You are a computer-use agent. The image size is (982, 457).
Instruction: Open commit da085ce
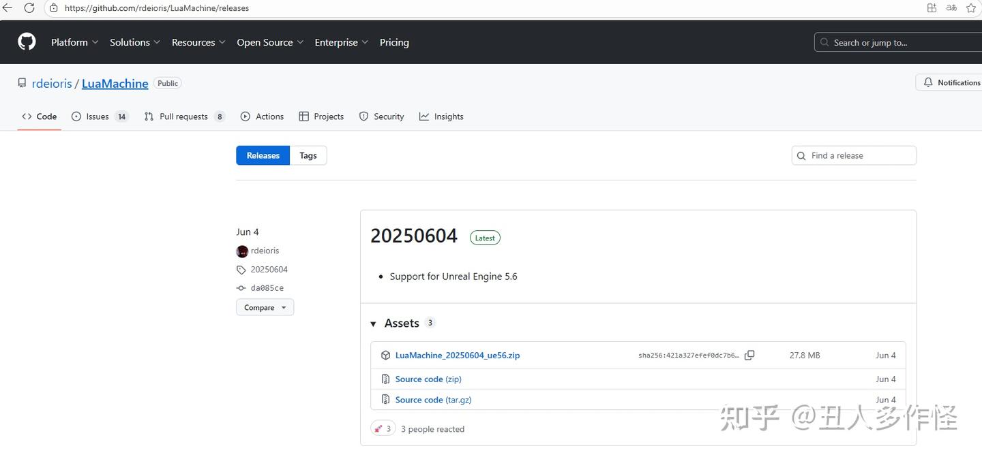pos(267,288)
